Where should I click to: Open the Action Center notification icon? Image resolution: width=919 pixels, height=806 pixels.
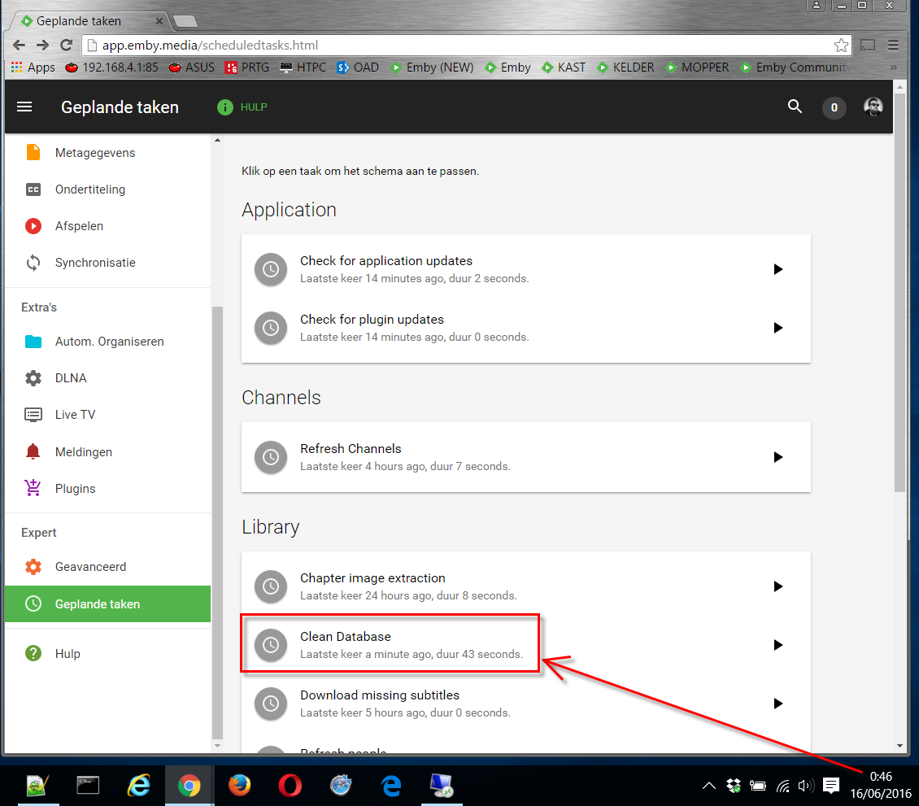click(831, 786)
